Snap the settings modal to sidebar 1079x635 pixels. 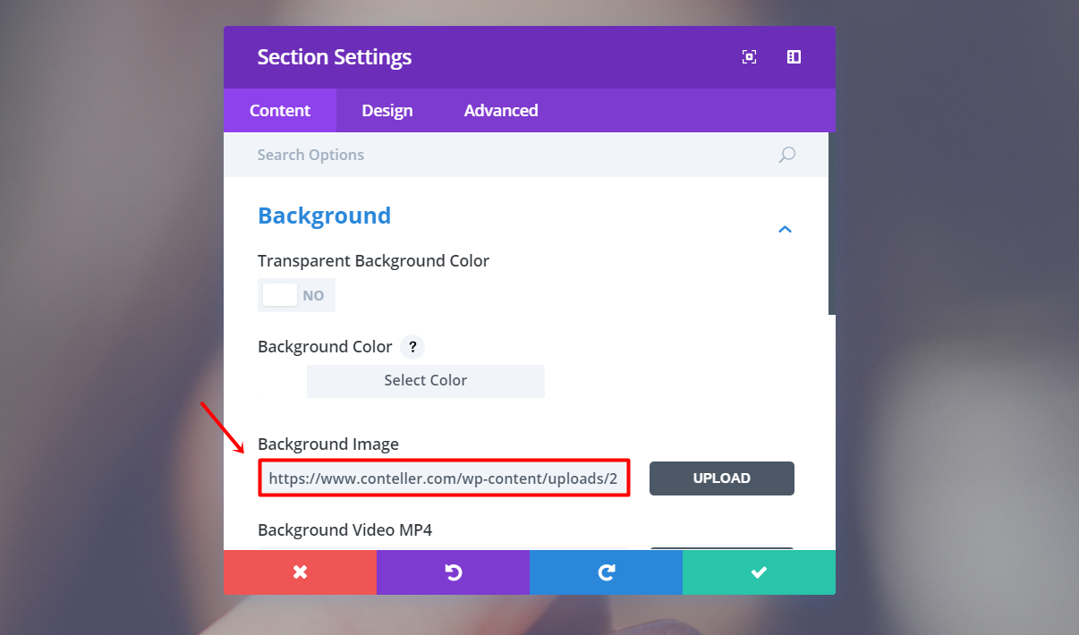pyautogui.click(x=794, y=57)
